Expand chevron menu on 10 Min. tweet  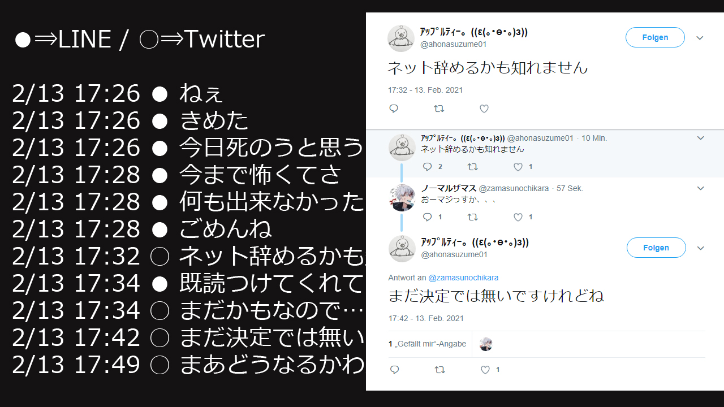pos(701,138)
